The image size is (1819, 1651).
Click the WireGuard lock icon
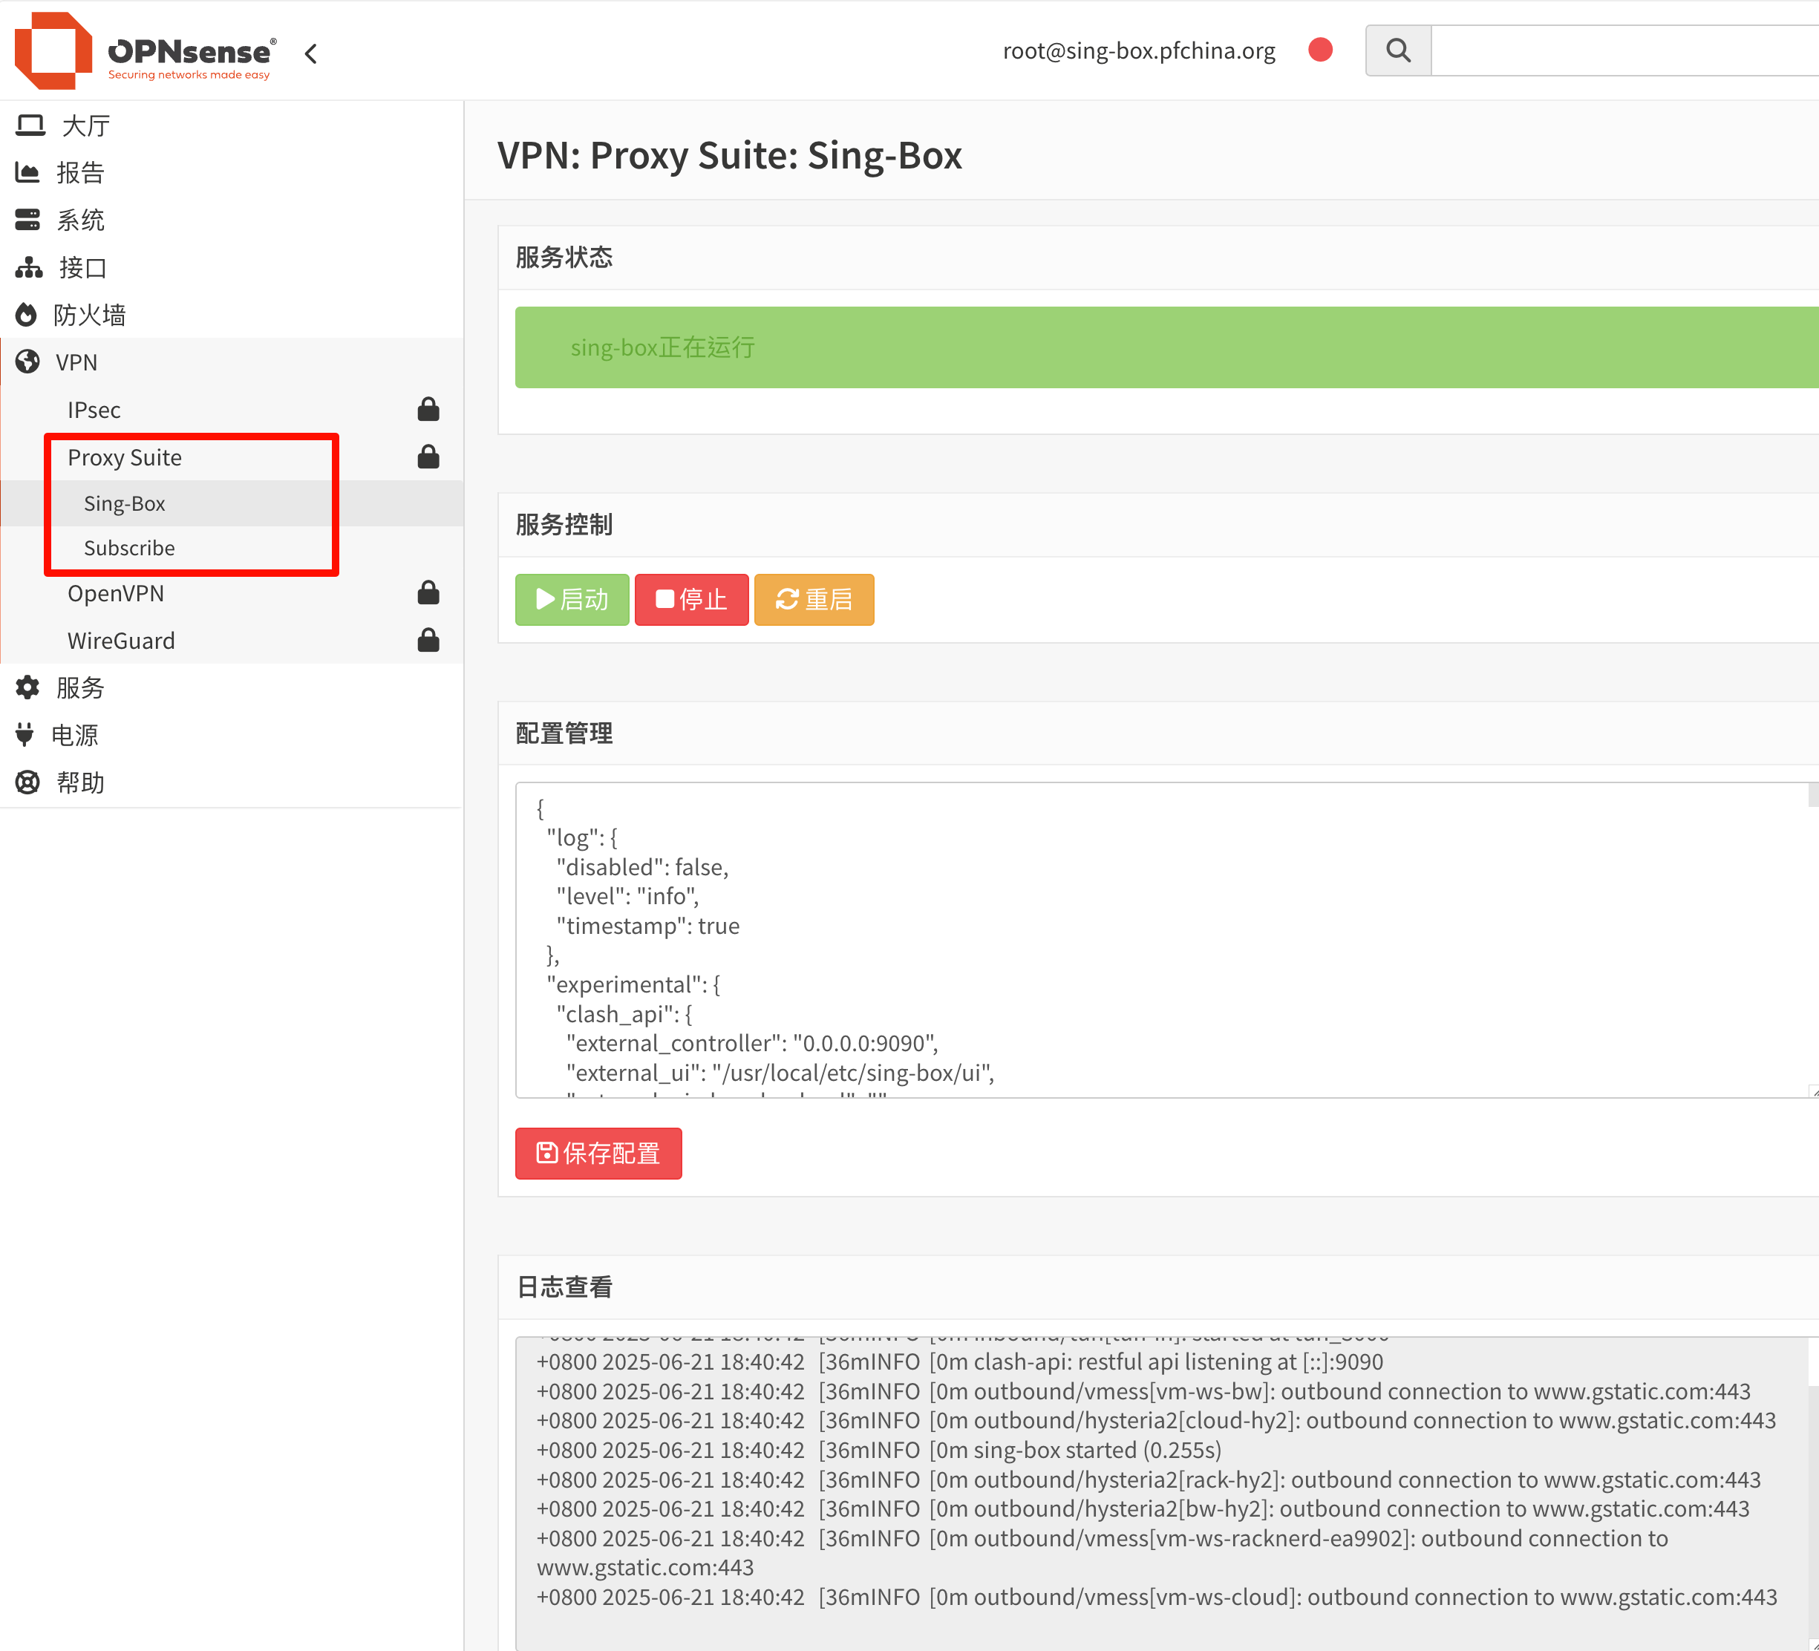tap(428, 641)
